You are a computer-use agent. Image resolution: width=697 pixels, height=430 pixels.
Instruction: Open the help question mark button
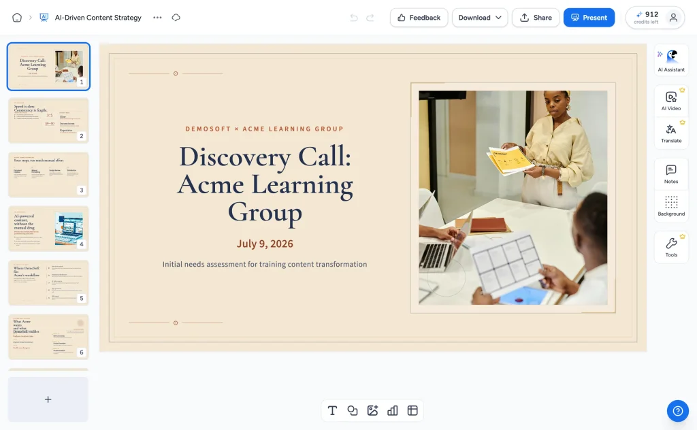click(x=677, y=411)
